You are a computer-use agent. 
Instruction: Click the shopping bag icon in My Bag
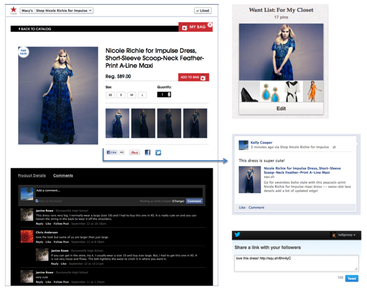(x=185, y=27)
